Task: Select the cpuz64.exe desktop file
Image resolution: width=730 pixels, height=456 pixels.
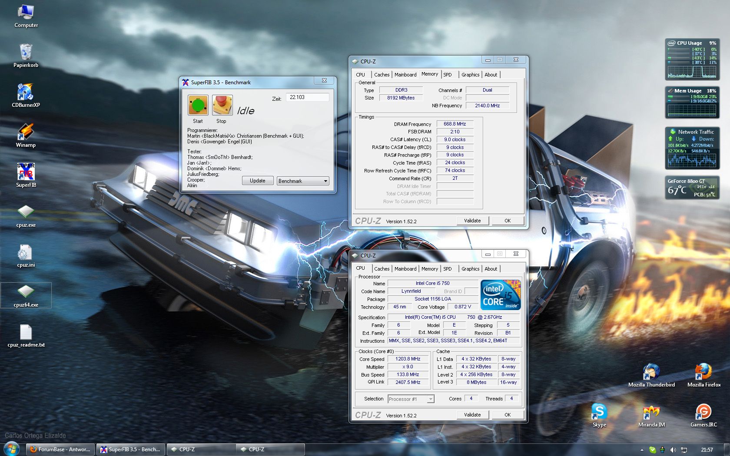Action: coord(26,295)
